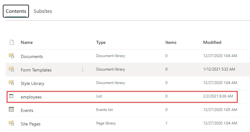Click items count 0 for Form Templates

pyautogui.click(x=166, y=69)
